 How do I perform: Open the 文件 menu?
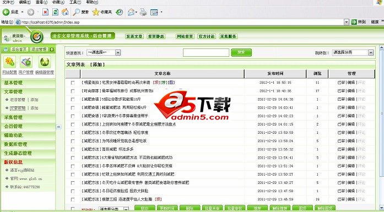(x=8, y=2)
